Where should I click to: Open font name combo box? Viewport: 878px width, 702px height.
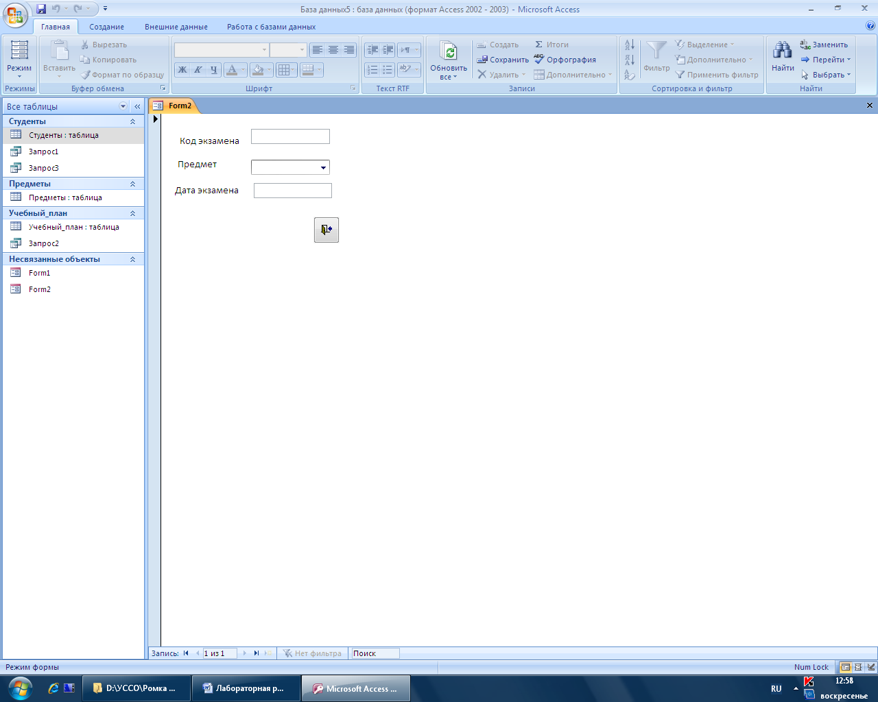click(x=222, y=50)
